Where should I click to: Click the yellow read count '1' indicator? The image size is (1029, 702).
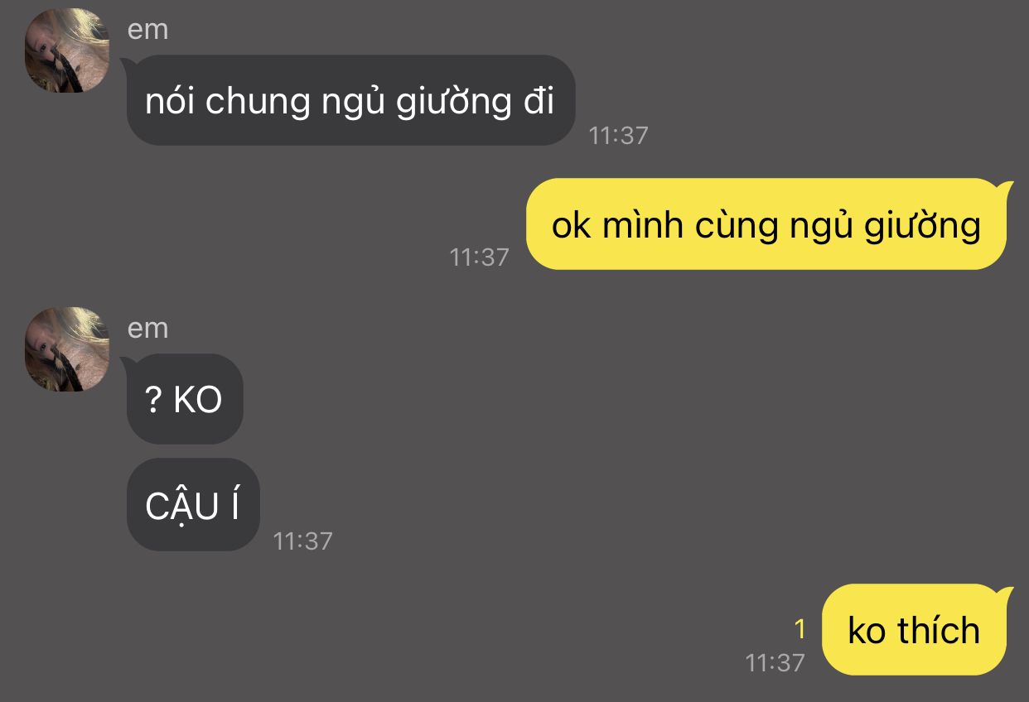tap(800, 630)
